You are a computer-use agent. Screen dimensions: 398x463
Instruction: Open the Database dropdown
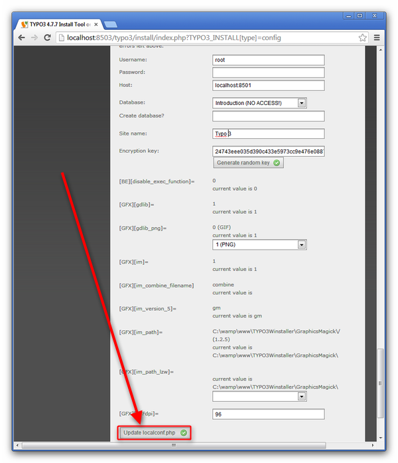coord(259,103)
